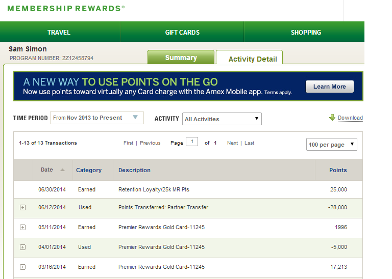Click the Download link
Image resolution: width=392 pixels, height=279 pixels.
click(350, 118)
